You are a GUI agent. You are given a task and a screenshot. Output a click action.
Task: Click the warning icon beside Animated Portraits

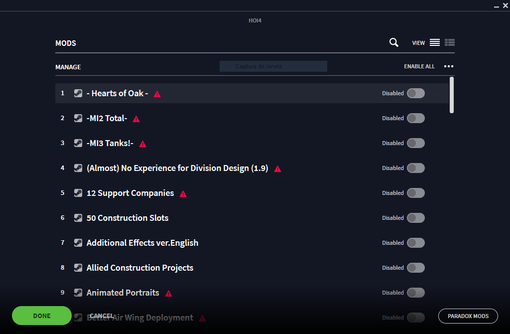168,293
